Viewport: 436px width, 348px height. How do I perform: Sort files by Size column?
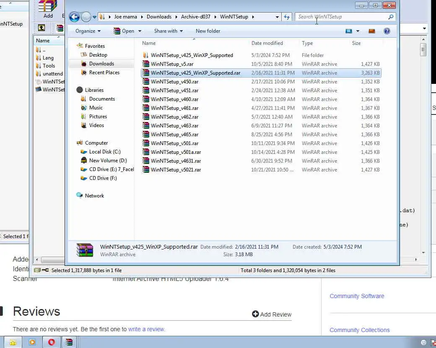click(x=356, y=43)
